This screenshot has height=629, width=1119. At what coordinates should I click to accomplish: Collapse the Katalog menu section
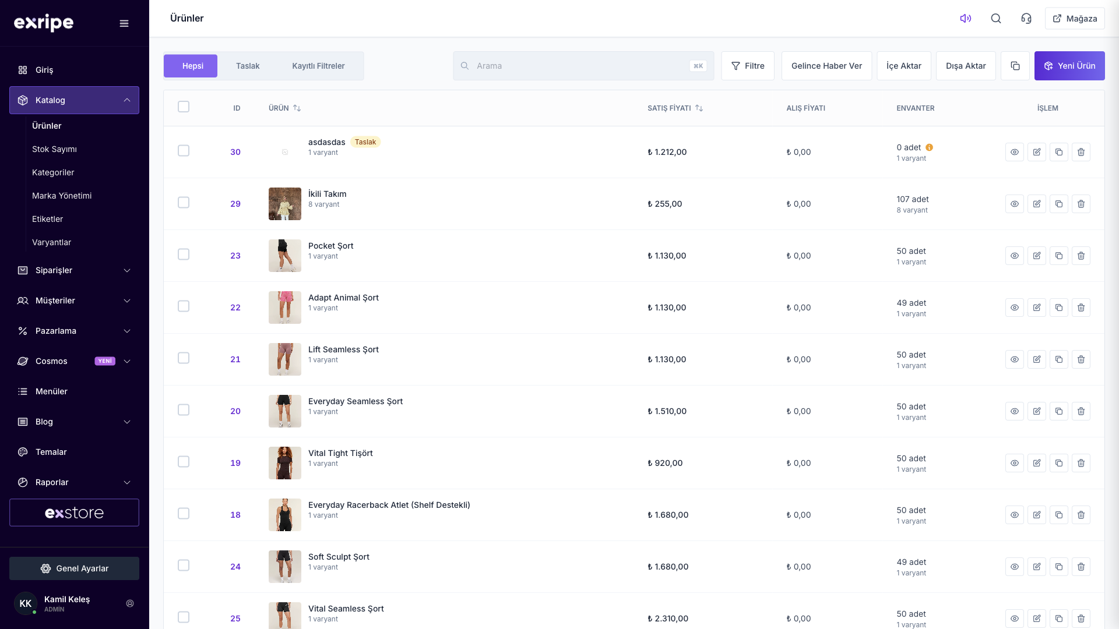(x=74, y=100)
